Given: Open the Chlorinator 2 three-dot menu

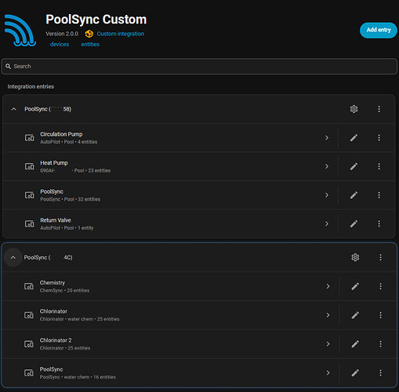Looking at the screenshot, I should click(x=380, y=344).
